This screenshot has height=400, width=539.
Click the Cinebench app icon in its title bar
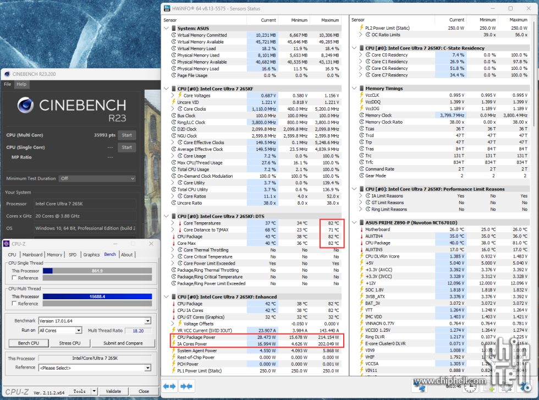pos(7,74)
